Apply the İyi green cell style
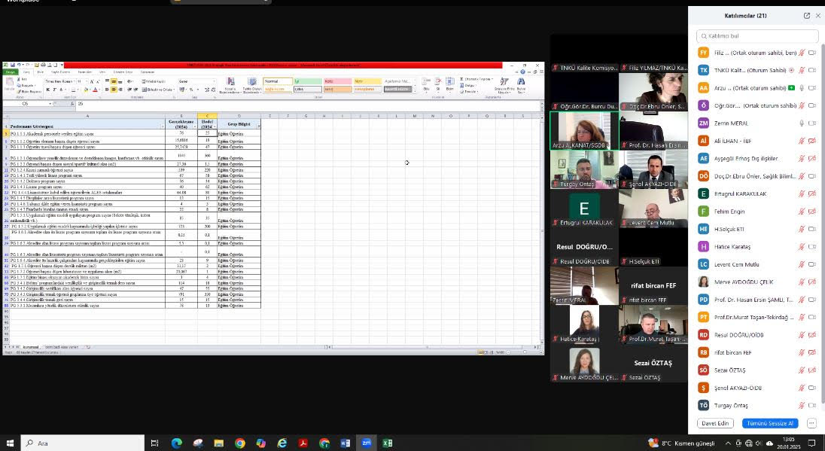 [x=307, y=81]
